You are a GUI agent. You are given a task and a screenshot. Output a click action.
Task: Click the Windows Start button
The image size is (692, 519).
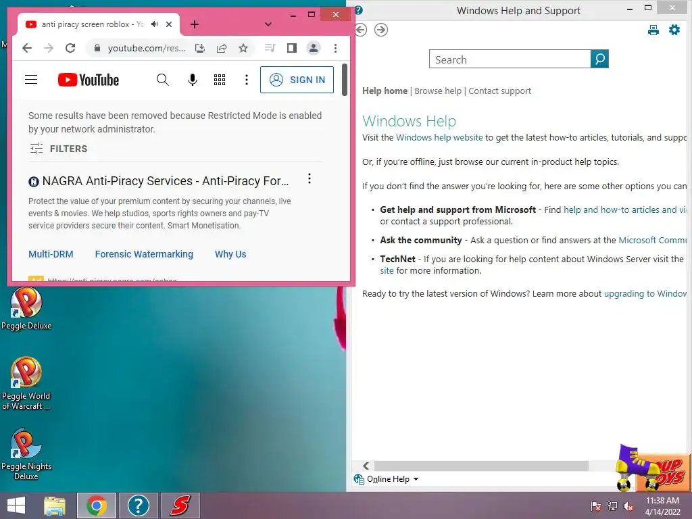point(16,505)
